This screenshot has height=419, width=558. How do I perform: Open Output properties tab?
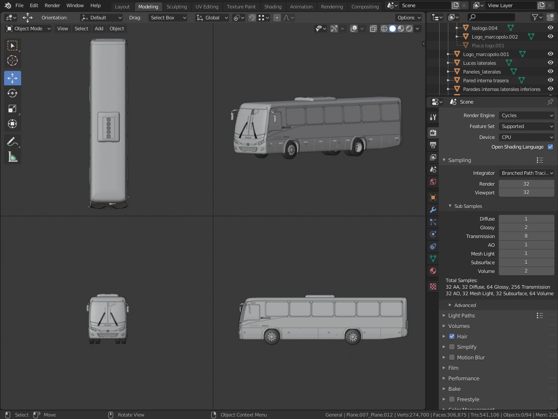coord(433,145)
